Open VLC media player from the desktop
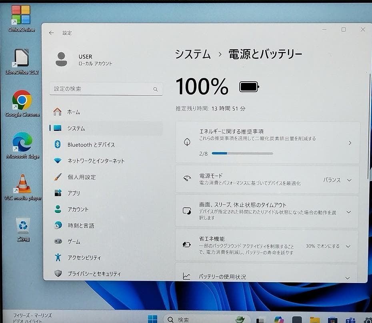The image size is (372, 323). pyautogui.click(x=23, y=183)
